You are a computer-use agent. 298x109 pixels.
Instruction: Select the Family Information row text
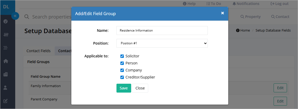coord(46,86)
